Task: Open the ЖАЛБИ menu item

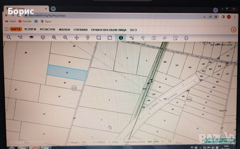Action: click(64, 30)
